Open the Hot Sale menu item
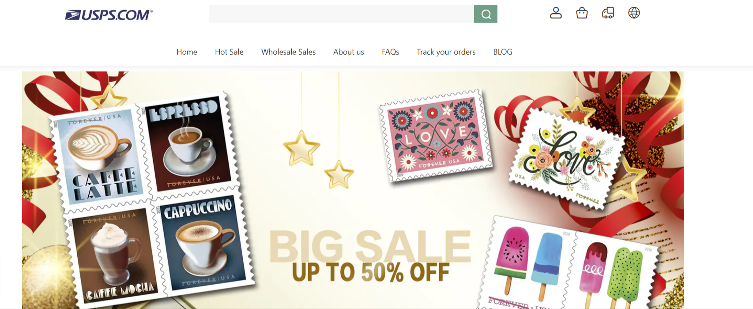Viewport: 753px width, 309px height. 229,52
